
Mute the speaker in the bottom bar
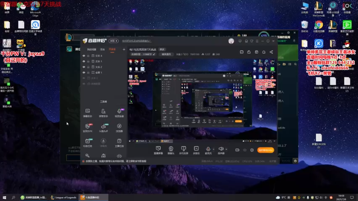tap(221, 149)
